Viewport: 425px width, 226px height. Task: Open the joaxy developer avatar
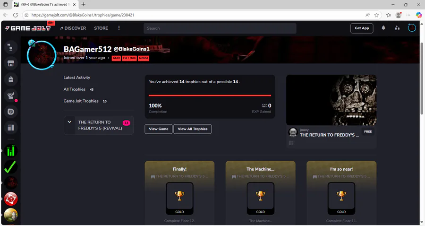tap(293, 132)
